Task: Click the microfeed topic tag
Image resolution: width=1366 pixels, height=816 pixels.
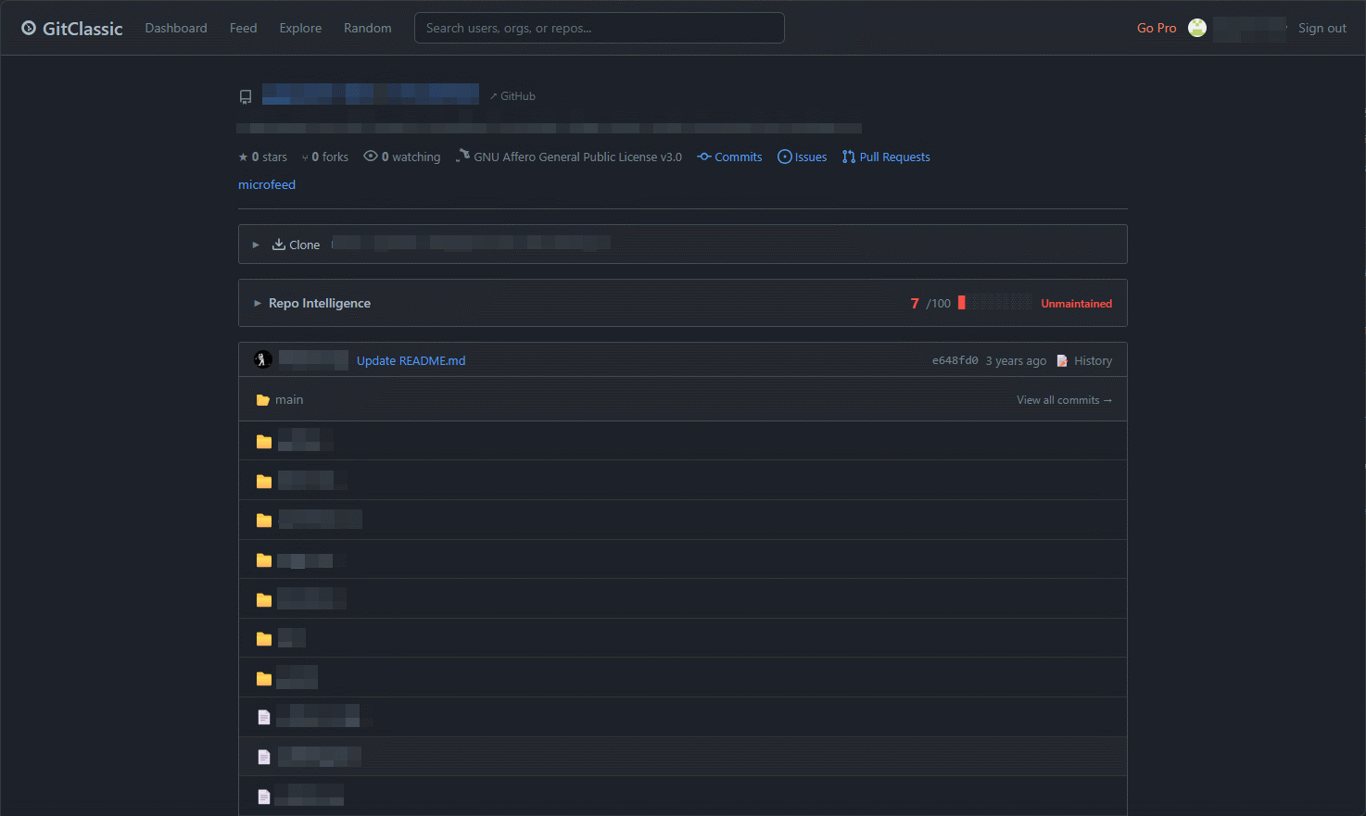Action: click(267, 184)
